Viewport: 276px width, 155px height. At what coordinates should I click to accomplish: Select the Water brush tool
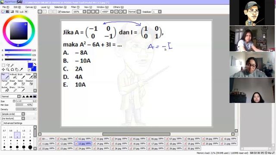[29, 76]
